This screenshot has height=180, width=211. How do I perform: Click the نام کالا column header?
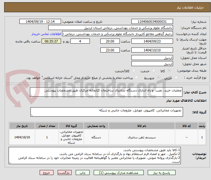[142, 126]
